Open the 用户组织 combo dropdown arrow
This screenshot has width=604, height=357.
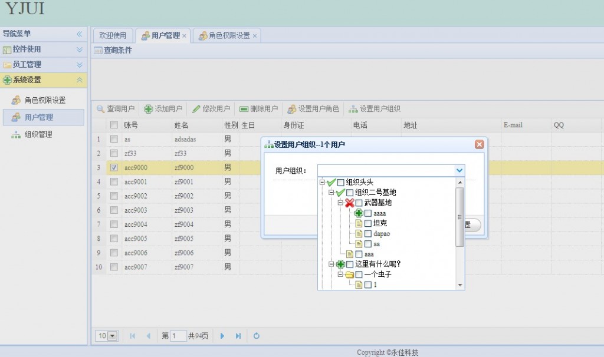(459, 170)
